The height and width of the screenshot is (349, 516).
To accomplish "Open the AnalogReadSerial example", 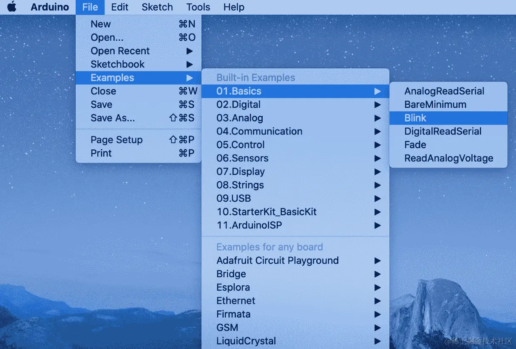I will pyautogui.click(x=448, y=91).
